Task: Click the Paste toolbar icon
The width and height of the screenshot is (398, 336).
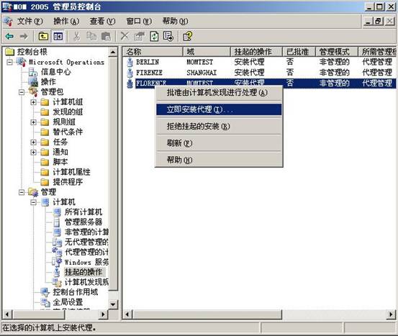Action: pos(106,36)
